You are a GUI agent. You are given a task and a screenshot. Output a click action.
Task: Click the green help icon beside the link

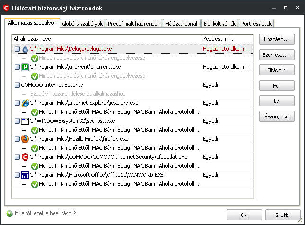pos(9,214)
